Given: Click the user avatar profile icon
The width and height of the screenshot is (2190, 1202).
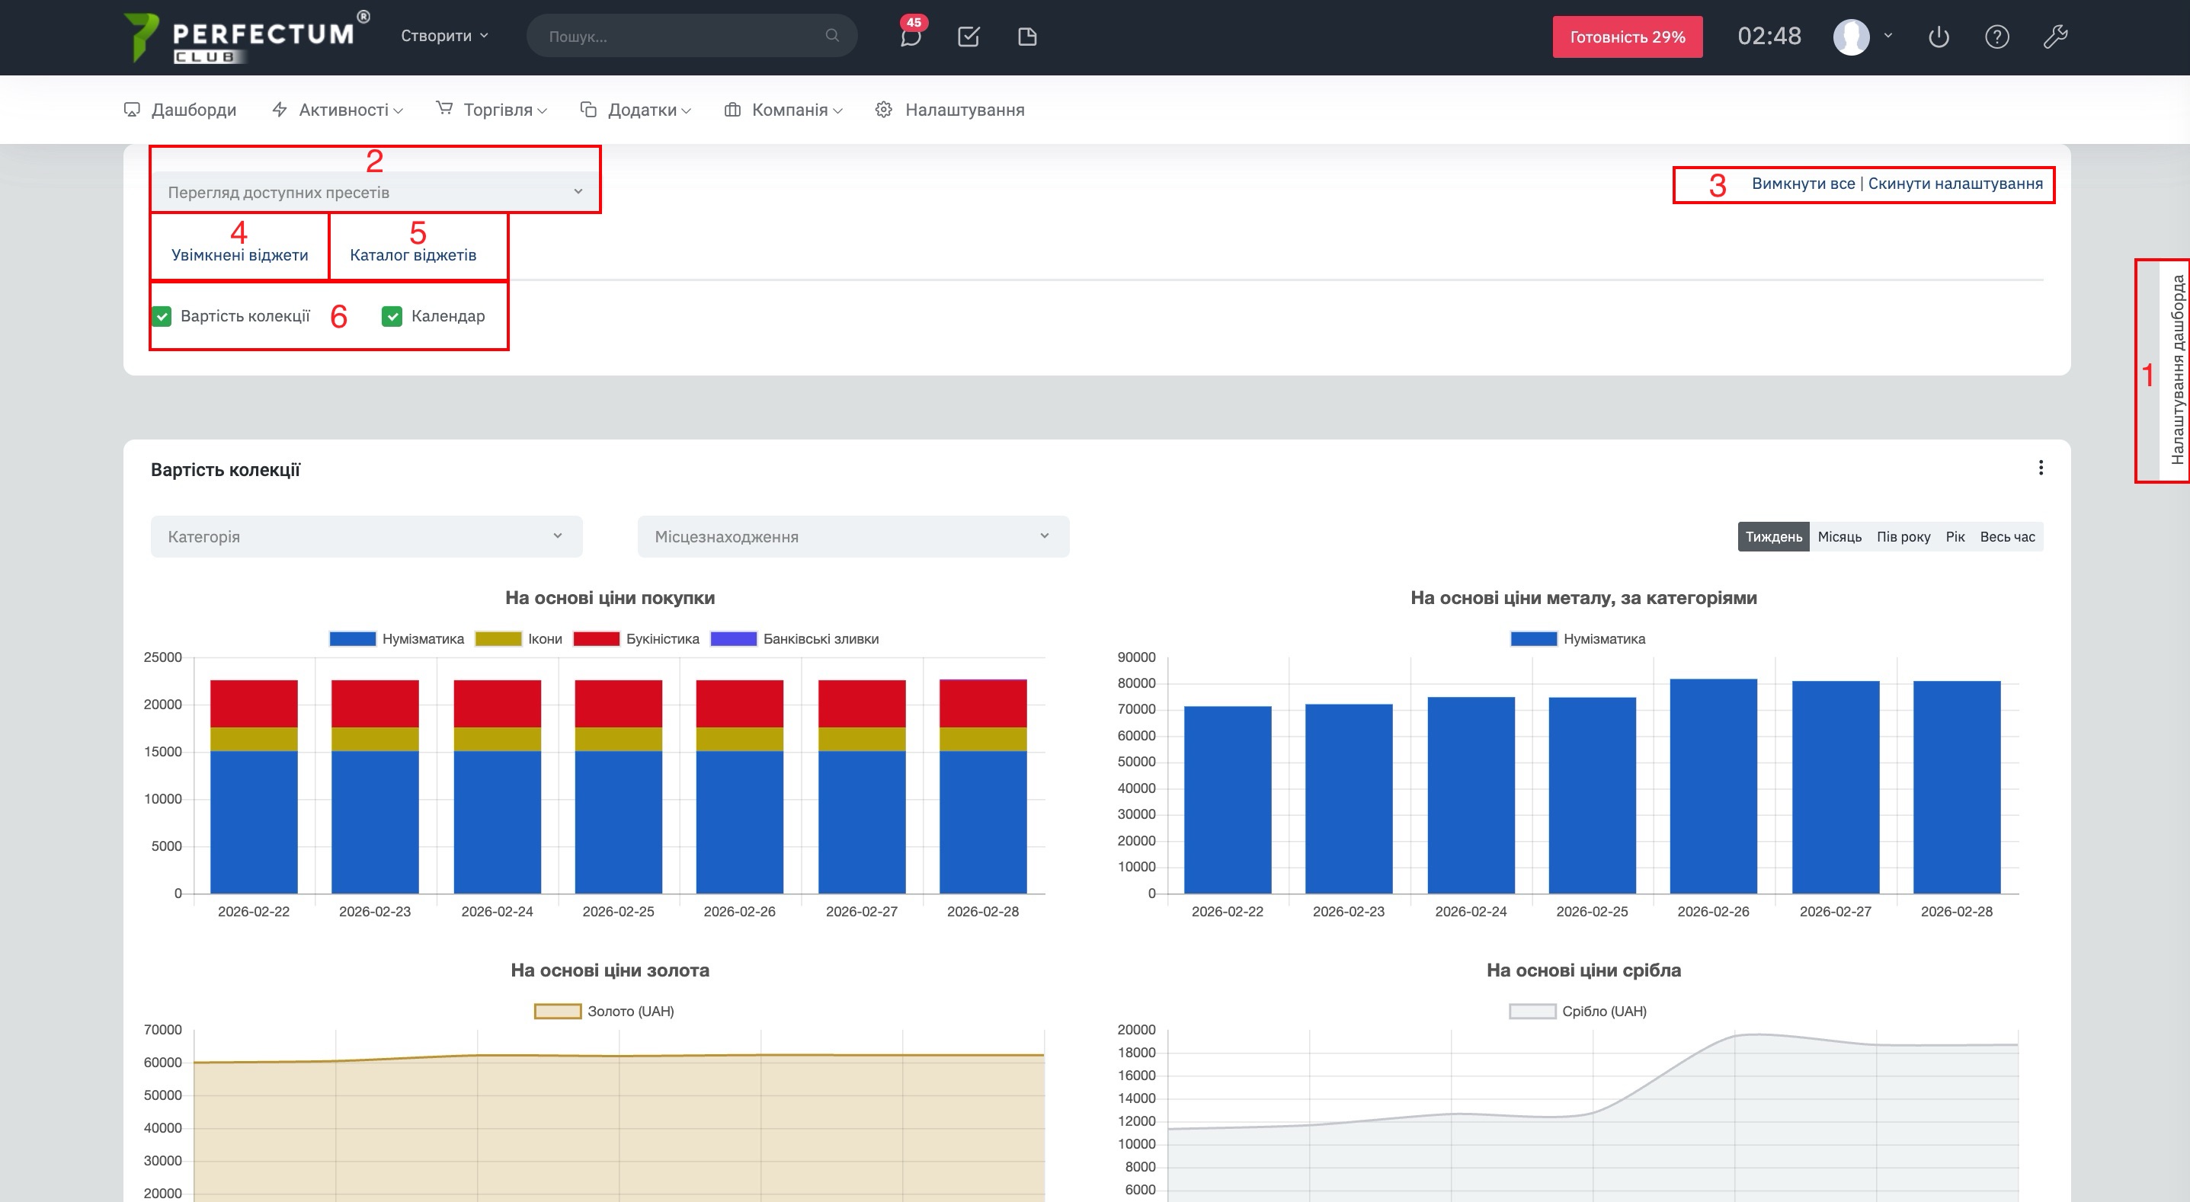Looking at the screenshot, I should click(1851, 37).
